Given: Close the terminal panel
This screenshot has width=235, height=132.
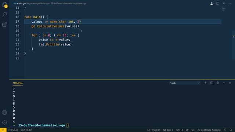Looking at the screenshot, I should (230, 83).
